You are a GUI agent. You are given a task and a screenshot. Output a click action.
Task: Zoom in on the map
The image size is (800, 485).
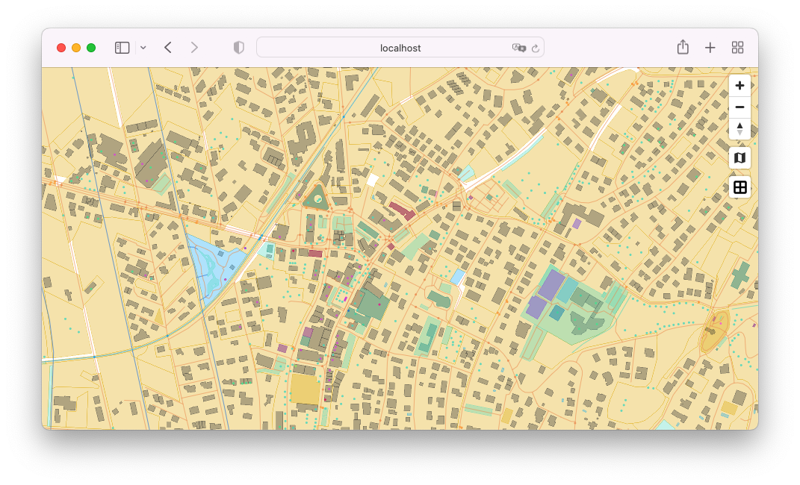pos(739,85)
